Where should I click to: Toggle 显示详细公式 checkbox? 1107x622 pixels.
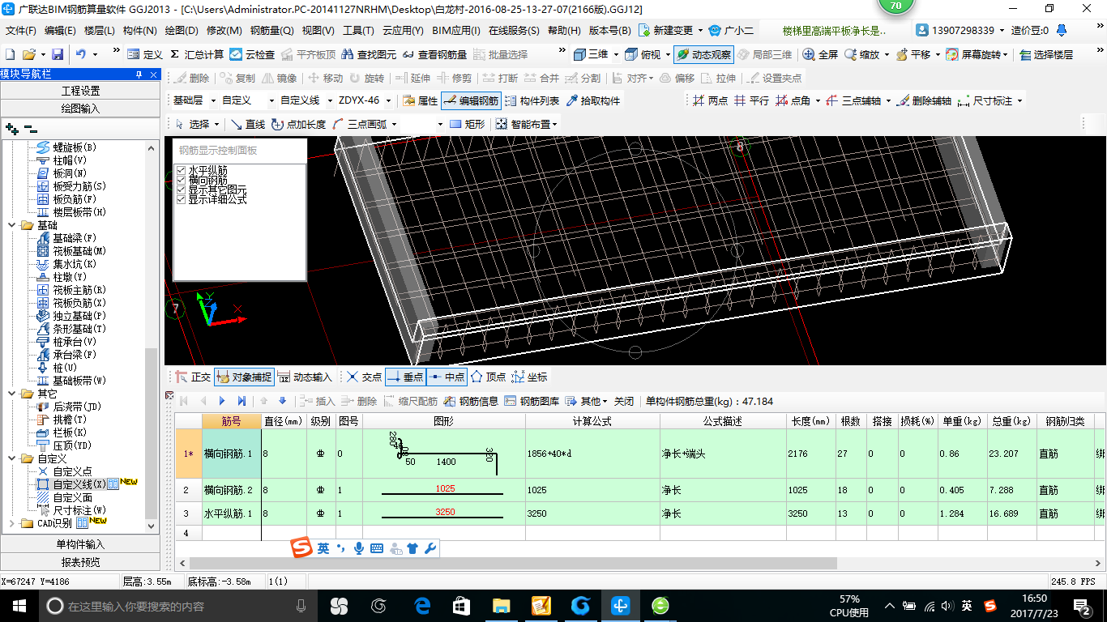(181, 199)
